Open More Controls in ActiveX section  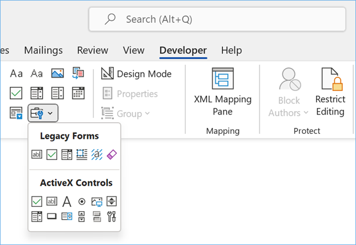click(111, 216)
